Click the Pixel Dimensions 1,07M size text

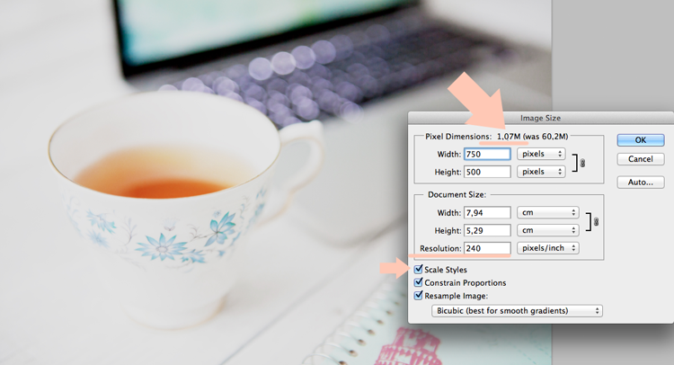point(509,137)
